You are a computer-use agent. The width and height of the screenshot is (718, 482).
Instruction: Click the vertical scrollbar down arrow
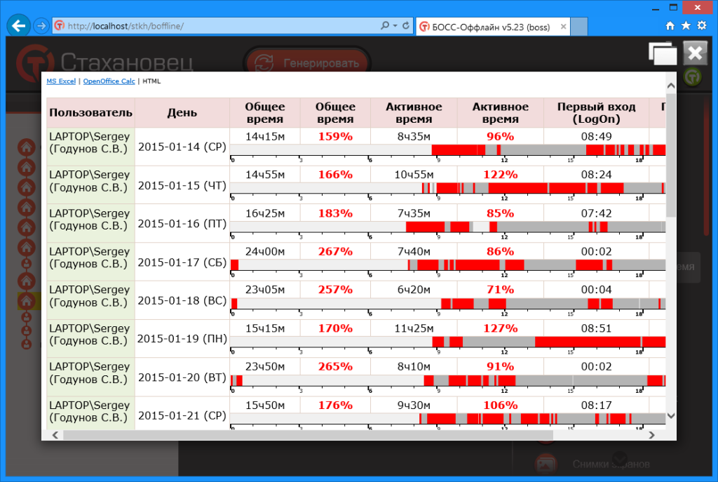(x=671, y=416)
